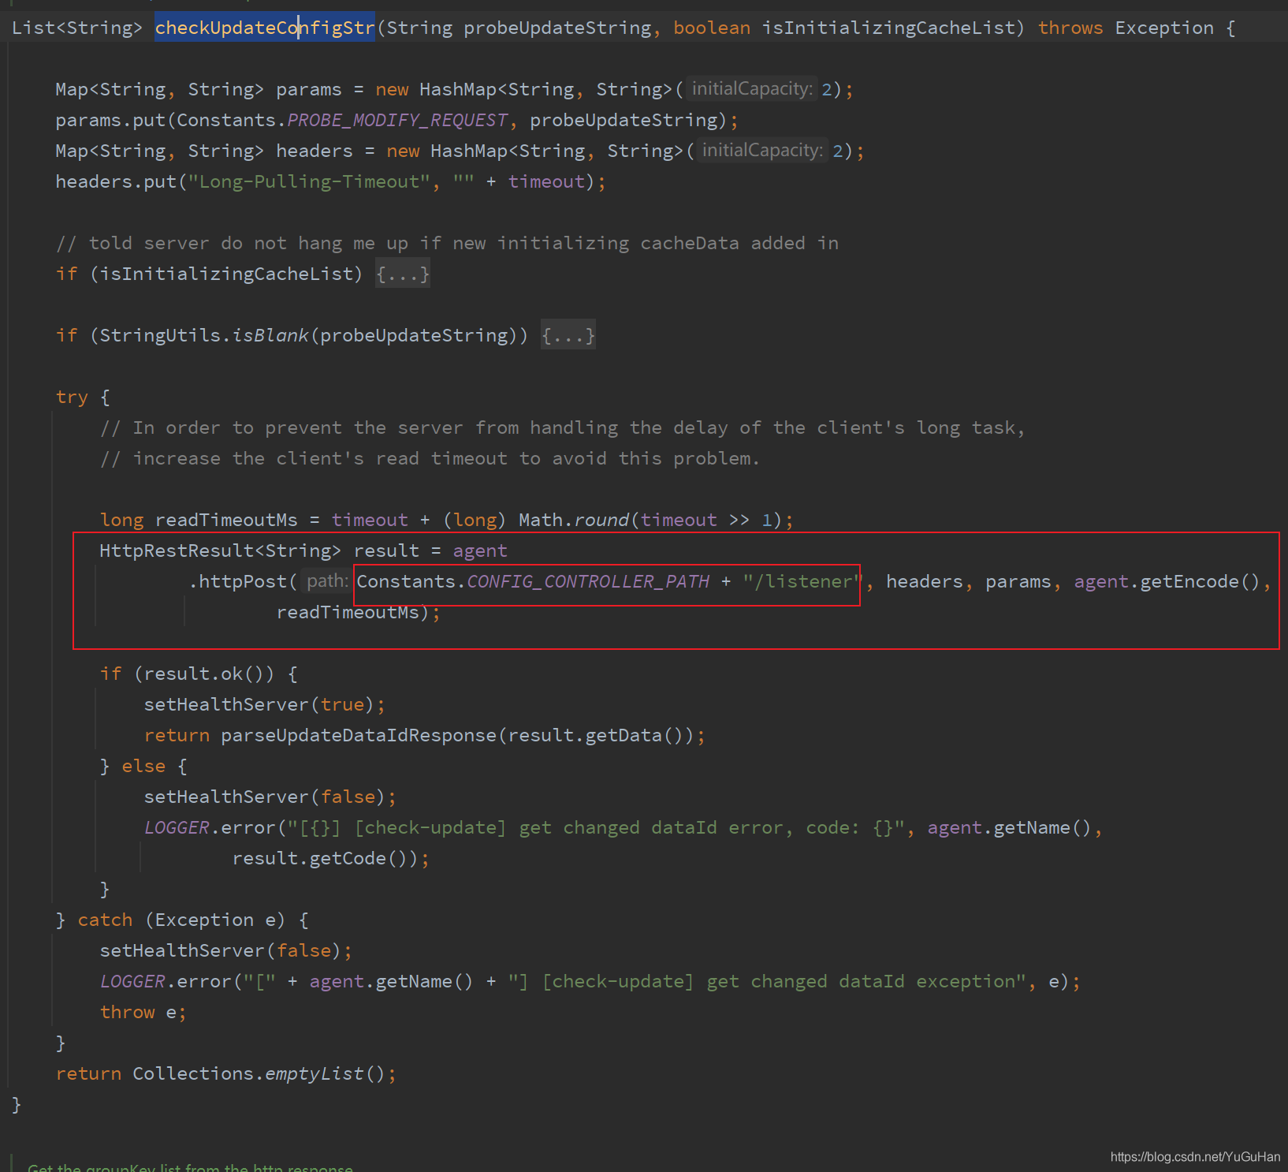Click the HttpRestResult<String> type
The image size is (1288, 1172).
[220, 551]
